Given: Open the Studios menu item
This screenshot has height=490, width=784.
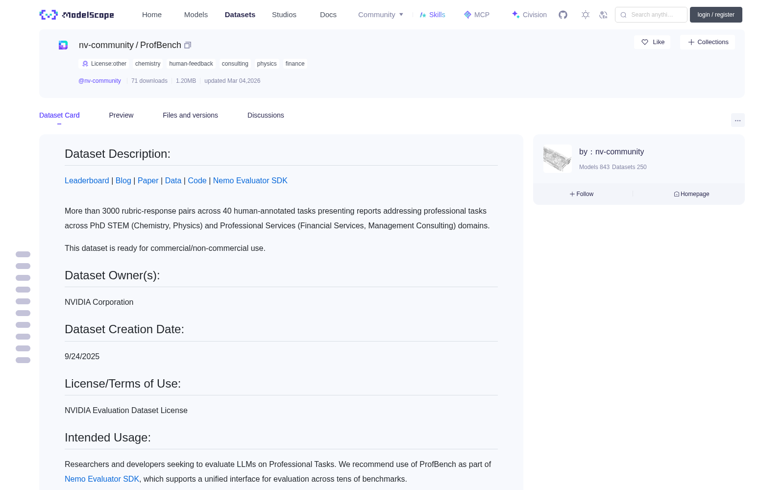Looking at the screenshot, I should pos(284,15).
